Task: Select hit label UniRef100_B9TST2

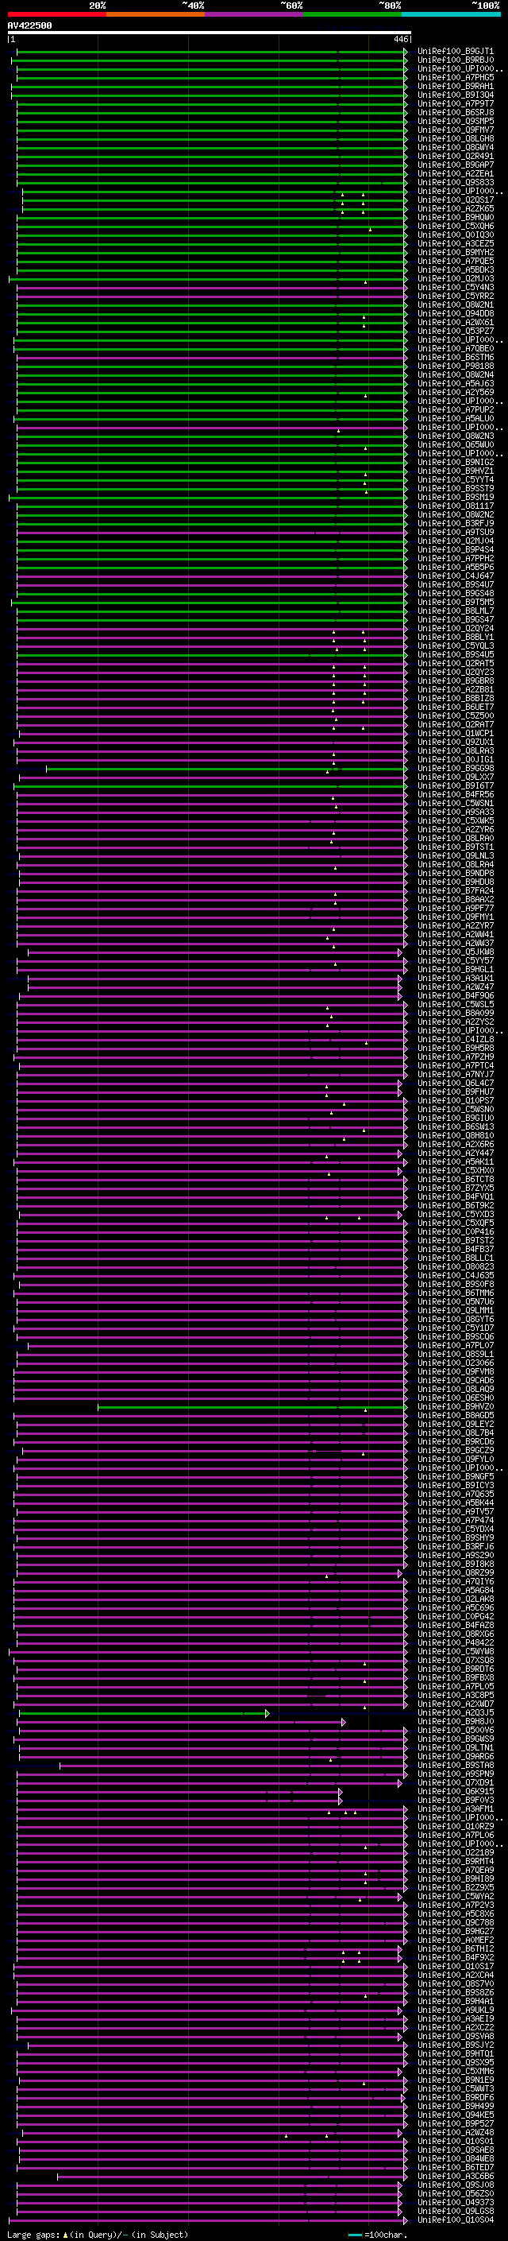Action: click(x=455, y=1241)
